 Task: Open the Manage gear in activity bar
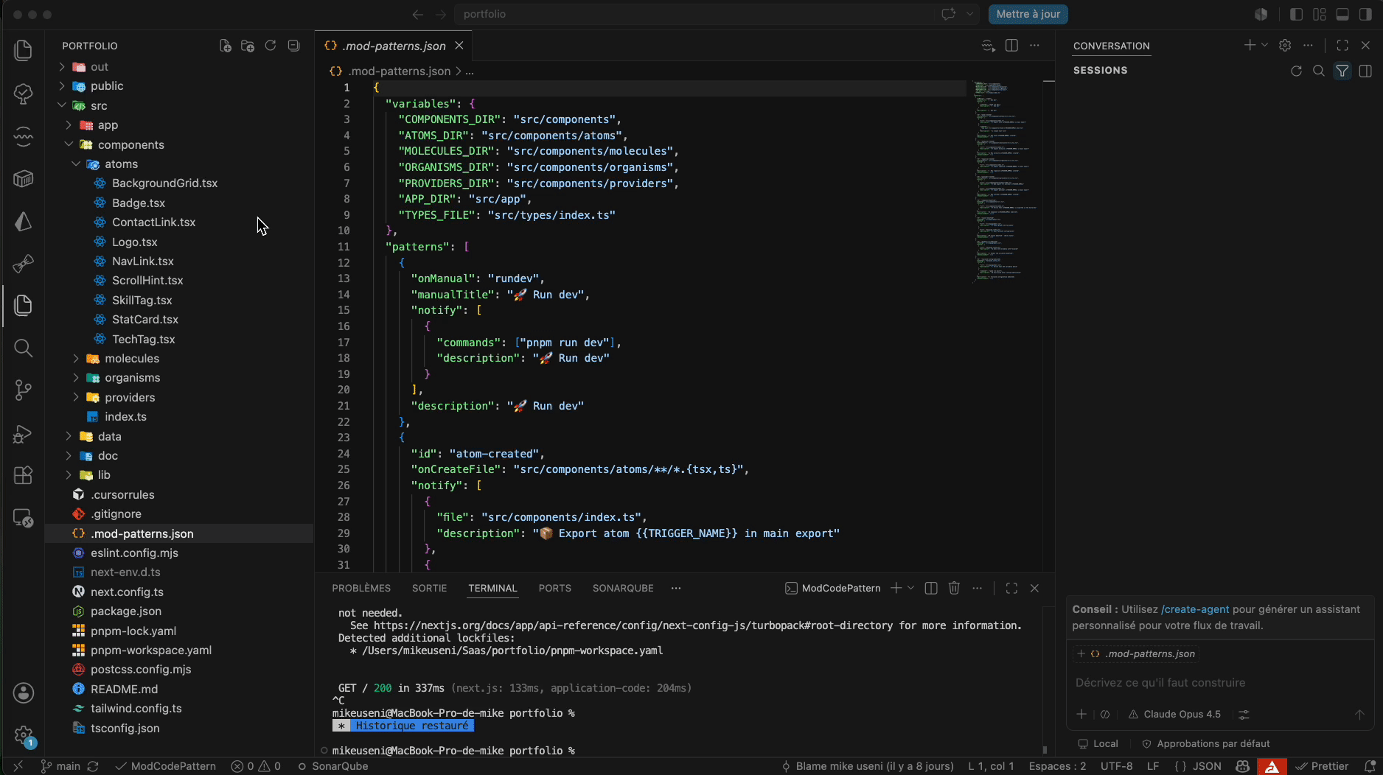24,734
